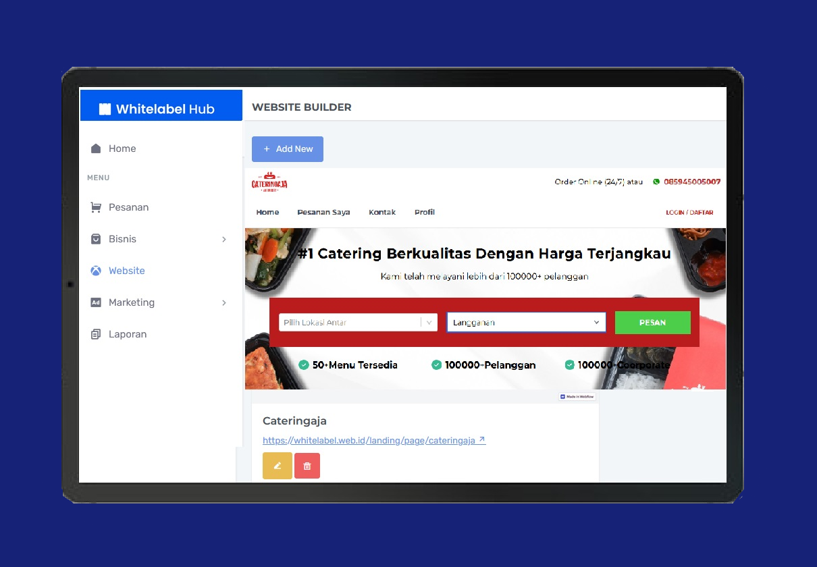Click the Pesanan shopping cart icon

[96, 207]
